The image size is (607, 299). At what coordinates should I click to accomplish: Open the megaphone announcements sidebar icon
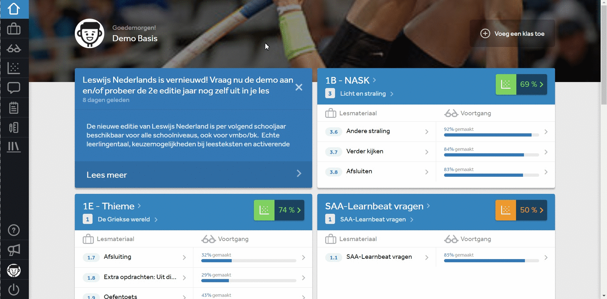coord(14,250)
